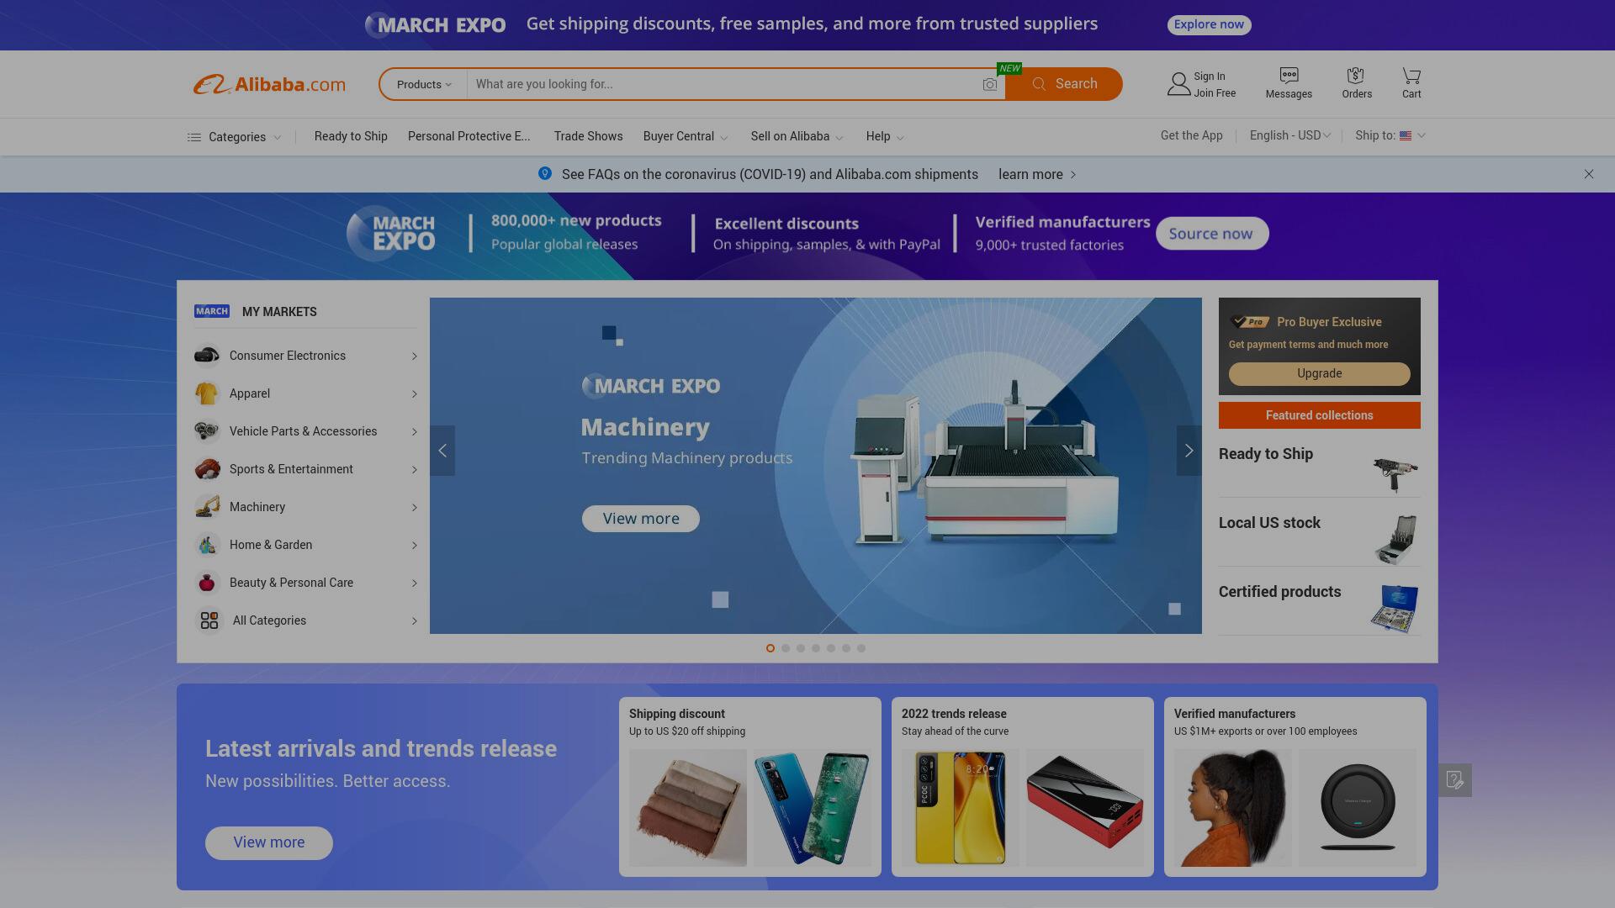Image resolution: width=1615 pixels, height=908 pixels.
Task: Click the red power bank thumbnail
Action: click(1084, 808)
